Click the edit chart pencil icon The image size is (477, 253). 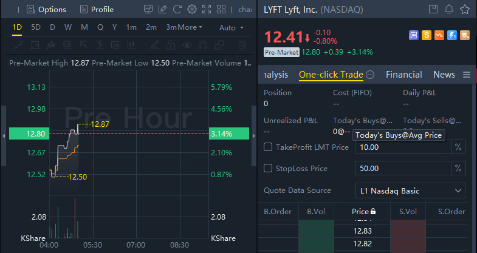[163, 9]
